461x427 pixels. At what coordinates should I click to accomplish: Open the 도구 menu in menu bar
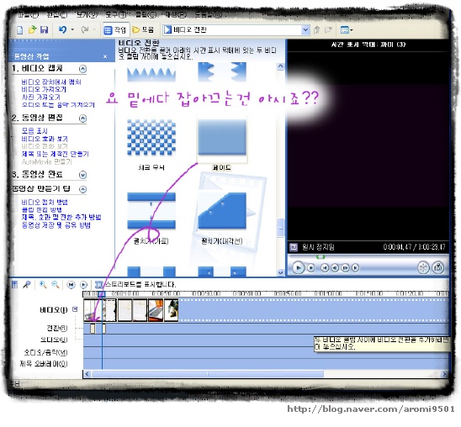point(116,14)
